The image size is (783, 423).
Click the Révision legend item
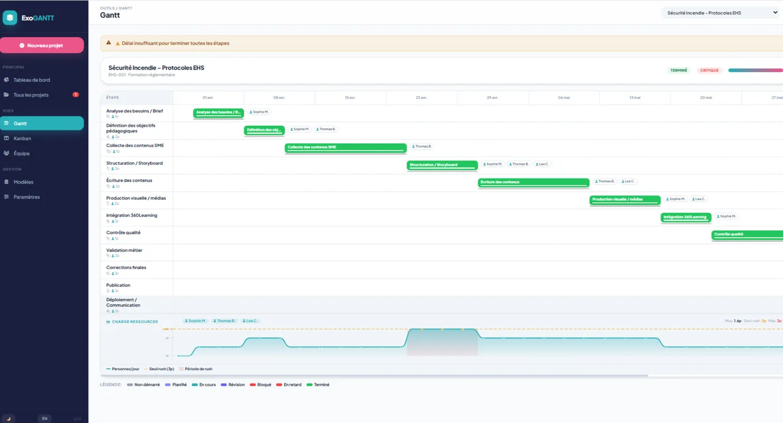coord(233,385)
